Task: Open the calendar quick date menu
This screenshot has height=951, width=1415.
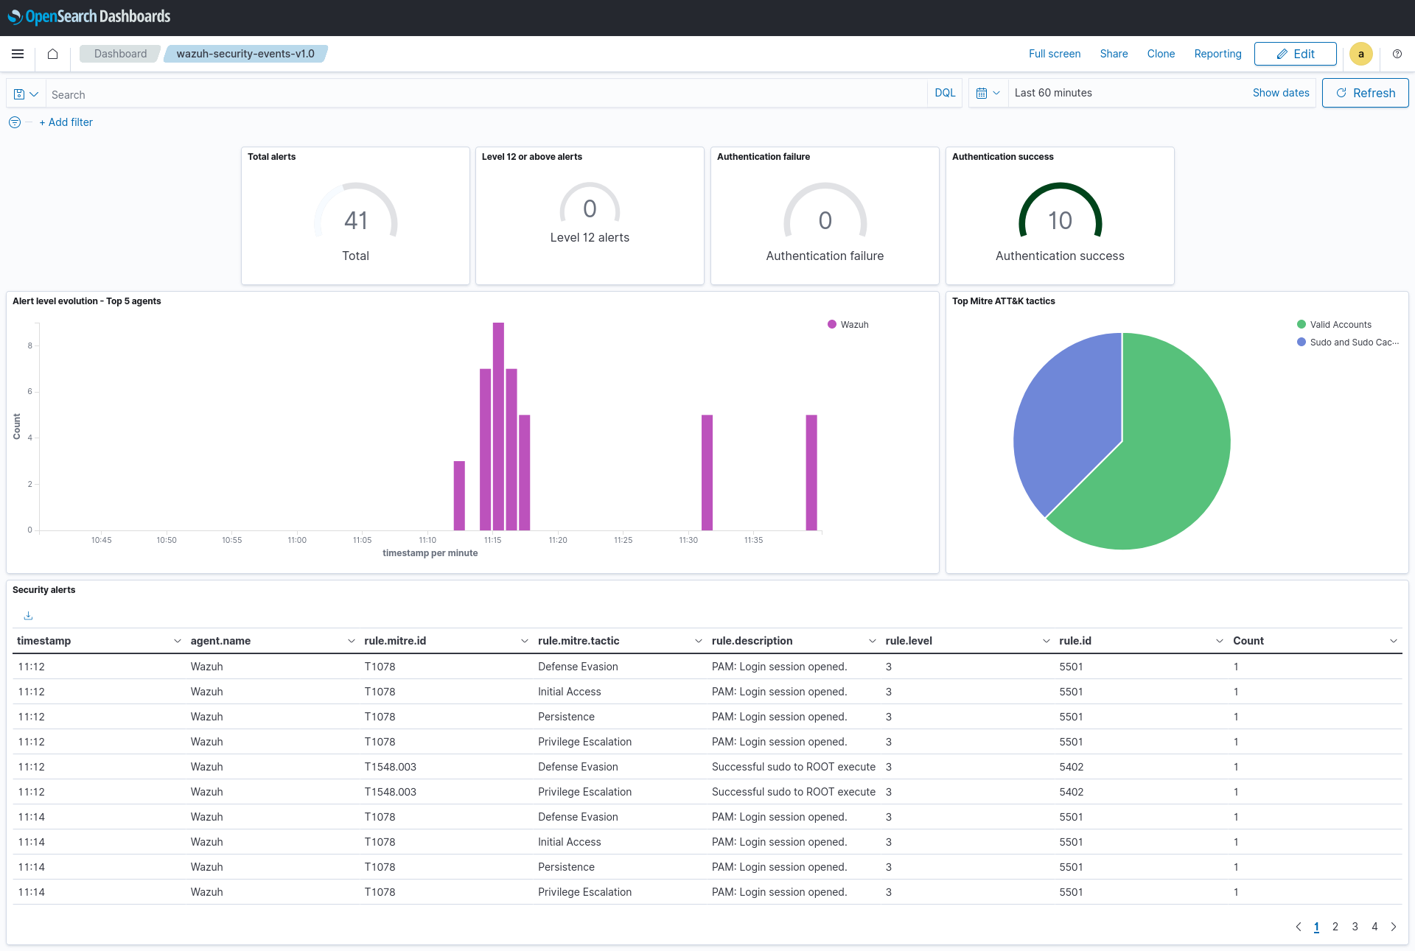Action: tap(988, 93)
